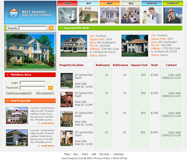This screenshot has width=187, height=162.
Task: Submit login with orange arrow button
Action: pos(50,88)
